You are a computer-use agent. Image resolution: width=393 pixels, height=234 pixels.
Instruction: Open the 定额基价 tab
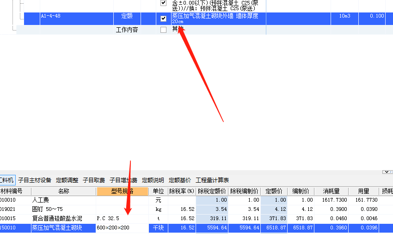coord(180,180)
